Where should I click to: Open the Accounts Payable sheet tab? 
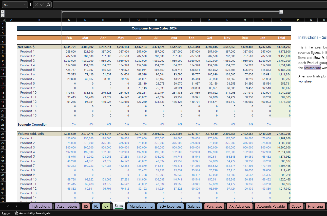pos(271,206)
